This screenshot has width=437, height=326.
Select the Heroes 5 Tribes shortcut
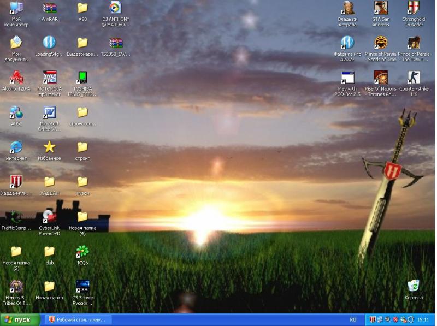16,286
